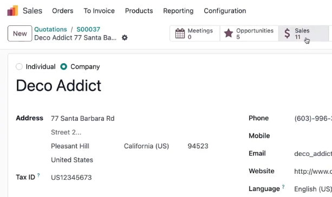Image resolution: width=332 pixels, height=197 pixels.
Task: Open the S00037 breadcrumb link
Action: point(88,29)
